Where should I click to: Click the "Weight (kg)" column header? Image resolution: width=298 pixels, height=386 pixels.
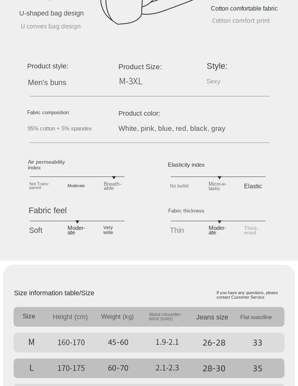click(117, 316)
